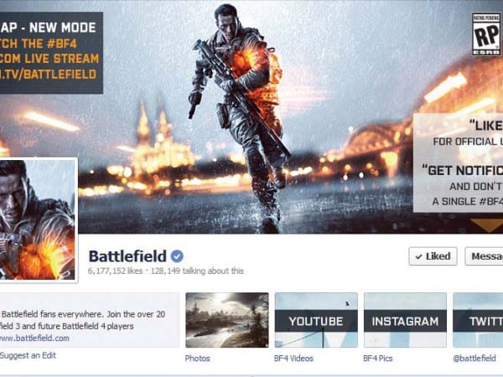Viewport: 503px width, 377px height.
Task: Open the Photos app thumbnail
Action: pos(227,320)
